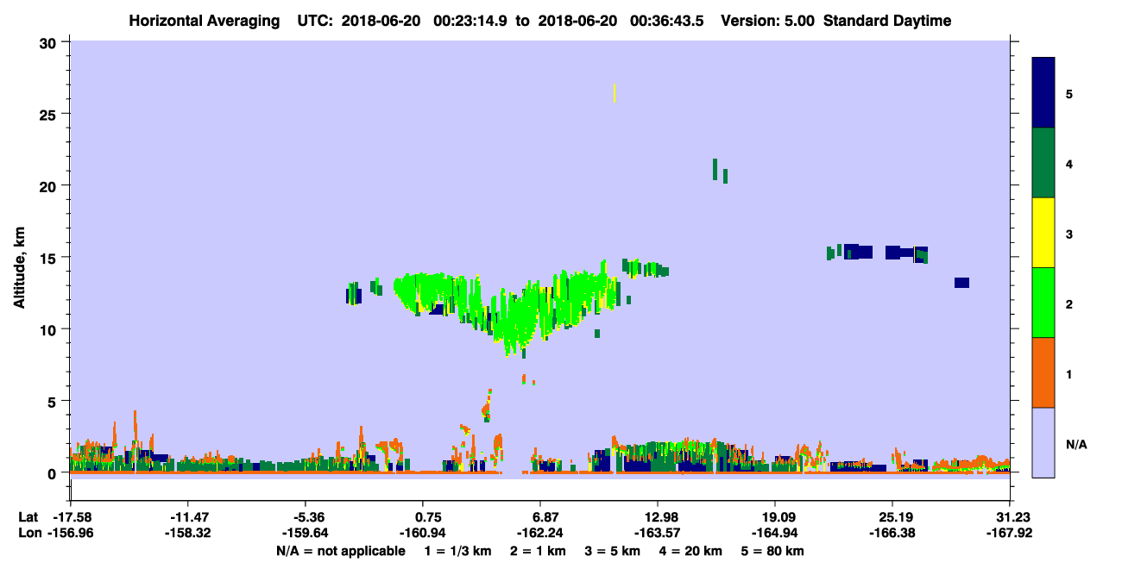Click the latitude value -5.36
The image size is (1122, 575).
click(306, 517)
